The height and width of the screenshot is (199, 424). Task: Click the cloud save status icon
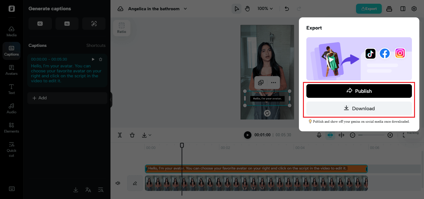[x=120, y=9]
